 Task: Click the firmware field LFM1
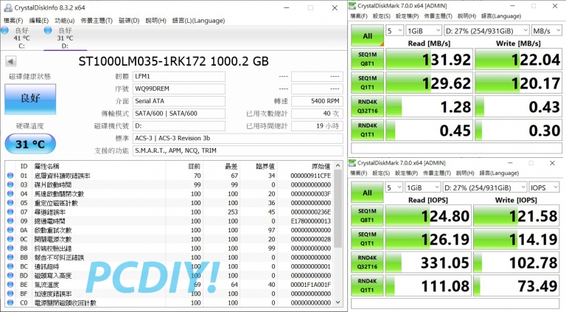[179, 77]
